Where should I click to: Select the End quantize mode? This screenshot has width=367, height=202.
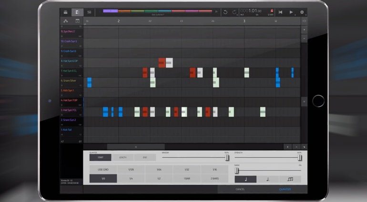[x=145, y=157]
